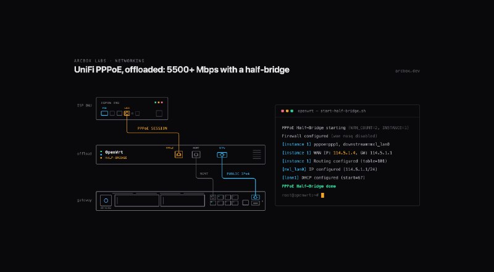The height and width of the screenshot is (272, 494).
Task: Click the grey MGMT port on OpenWrt box
Action: [196, 155]
